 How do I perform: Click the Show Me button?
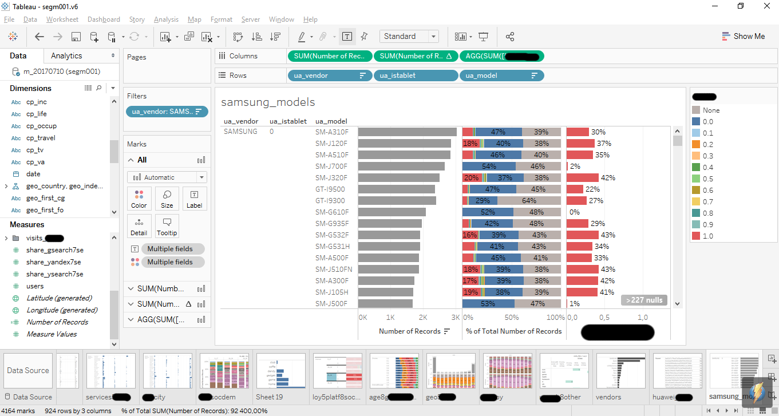pos(743,36)
